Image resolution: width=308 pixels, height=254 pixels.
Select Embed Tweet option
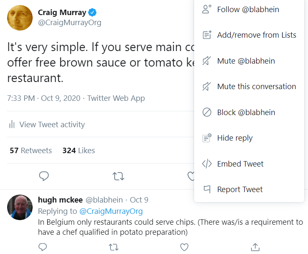[x=249, y=164]
